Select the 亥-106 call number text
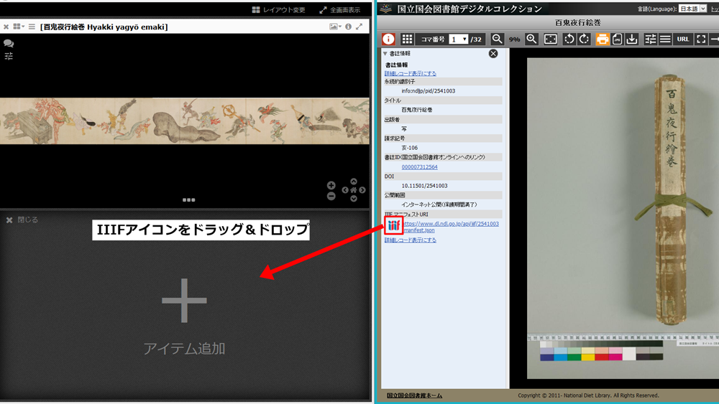 (x=410, y=148)
